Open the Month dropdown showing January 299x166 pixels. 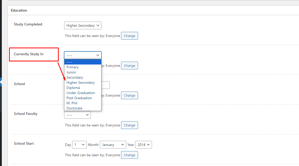[113, 145]
